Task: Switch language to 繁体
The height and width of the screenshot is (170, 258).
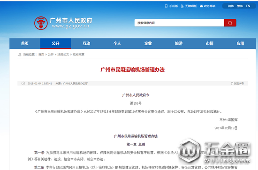Action: (x=240, y=6)
